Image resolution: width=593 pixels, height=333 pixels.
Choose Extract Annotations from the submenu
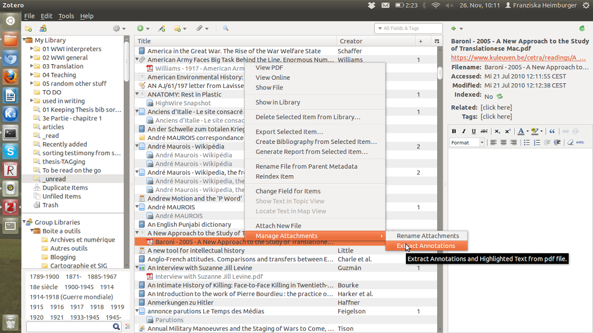point(426,246)
